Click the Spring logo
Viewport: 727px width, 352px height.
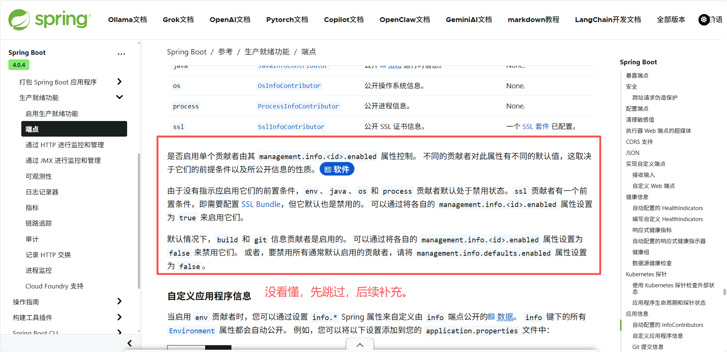[49, 19]
